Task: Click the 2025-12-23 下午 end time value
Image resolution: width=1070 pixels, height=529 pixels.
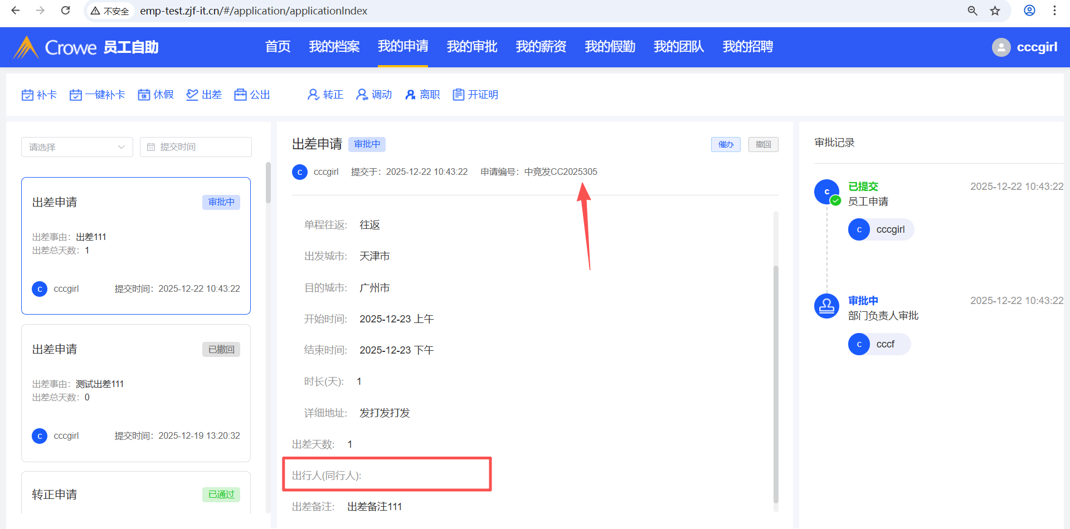Action: click(396, 350)
